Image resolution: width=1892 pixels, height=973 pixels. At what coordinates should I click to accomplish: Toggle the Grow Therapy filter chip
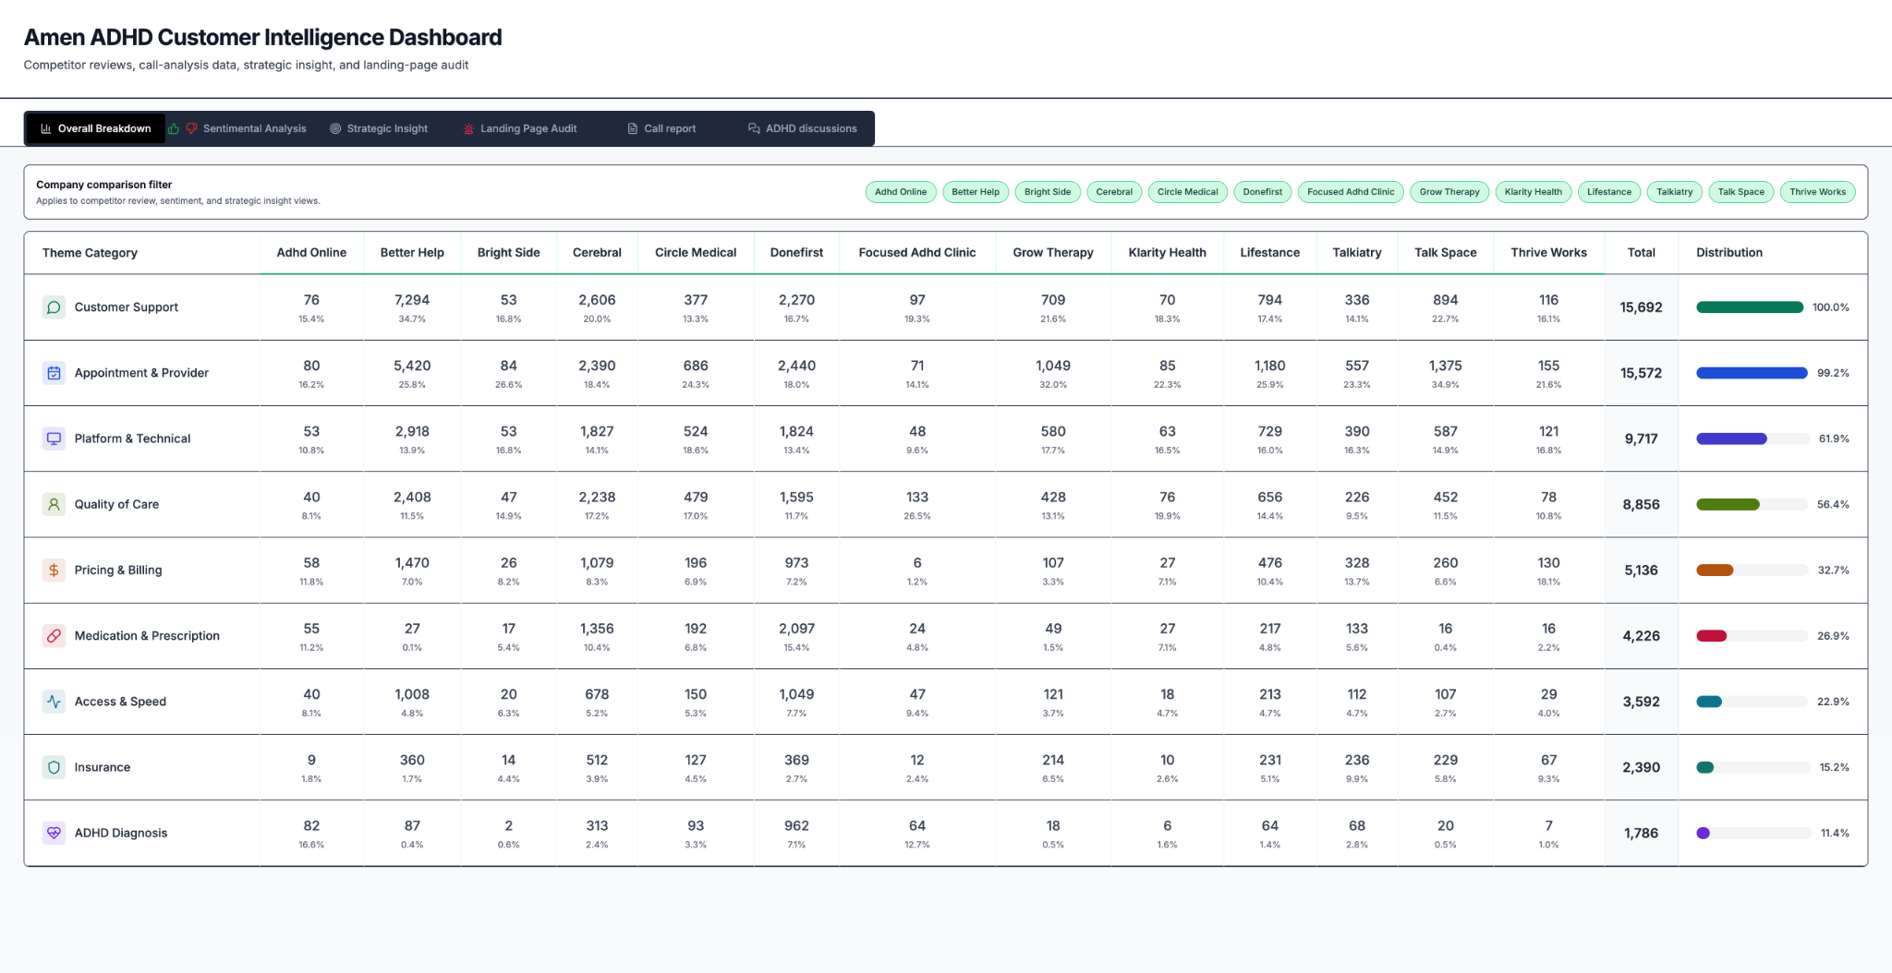coord(1449,192)
